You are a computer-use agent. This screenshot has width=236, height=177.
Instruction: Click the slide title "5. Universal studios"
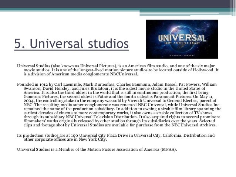pos(71,44)
